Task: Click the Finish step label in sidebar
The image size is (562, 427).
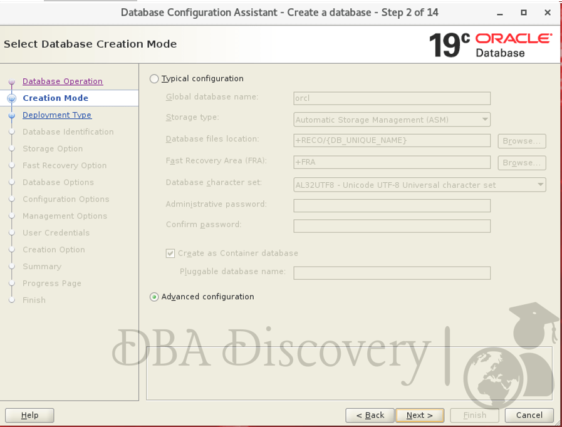Action: pos(34,300)
